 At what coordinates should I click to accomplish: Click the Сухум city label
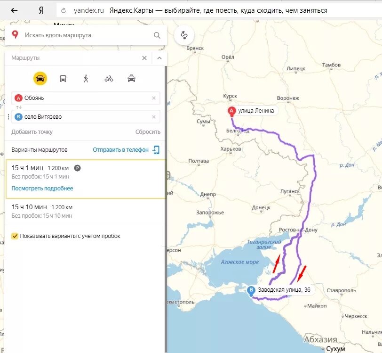[335, 349]
